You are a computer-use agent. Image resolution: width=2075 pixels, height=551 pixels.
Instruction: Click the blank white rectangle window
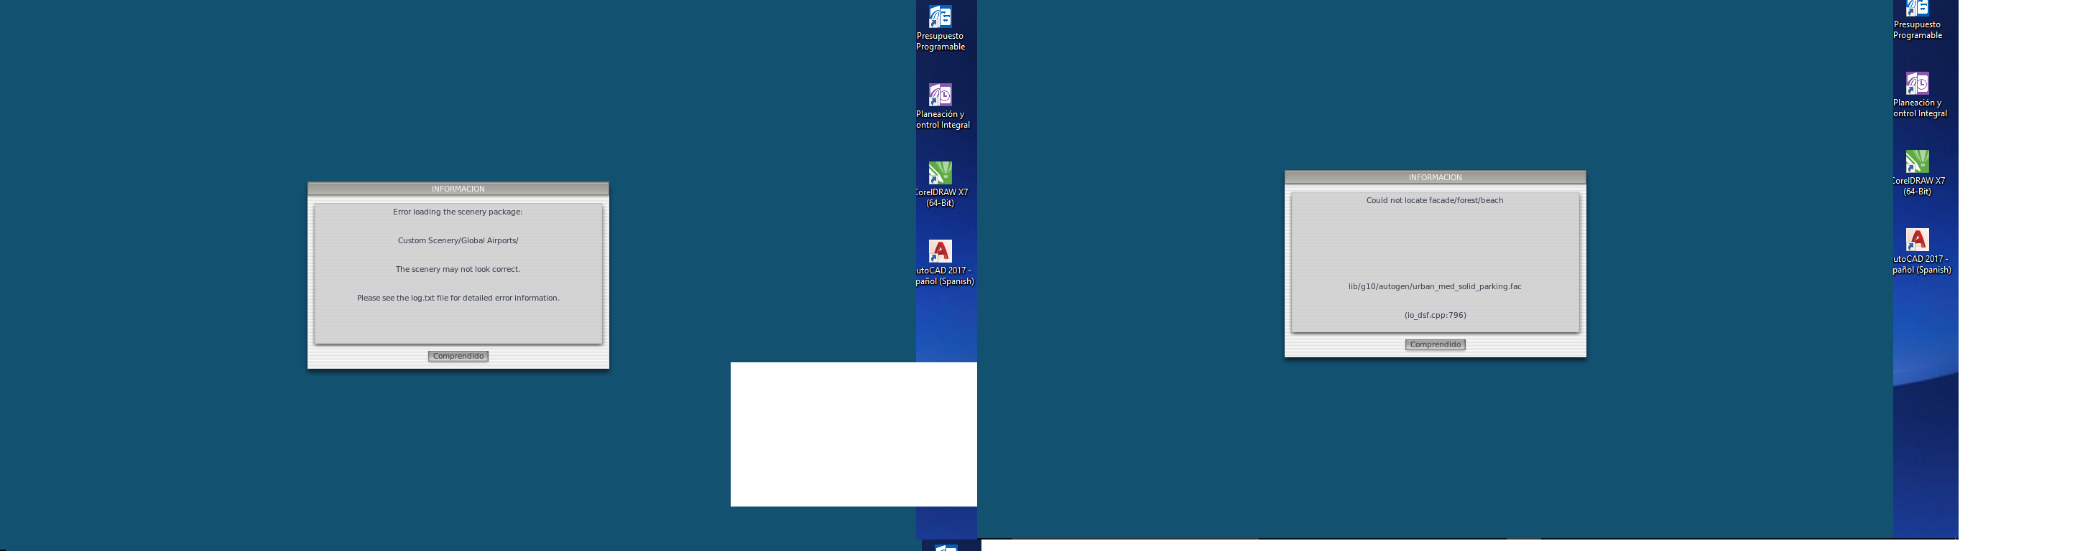point(822,434)
